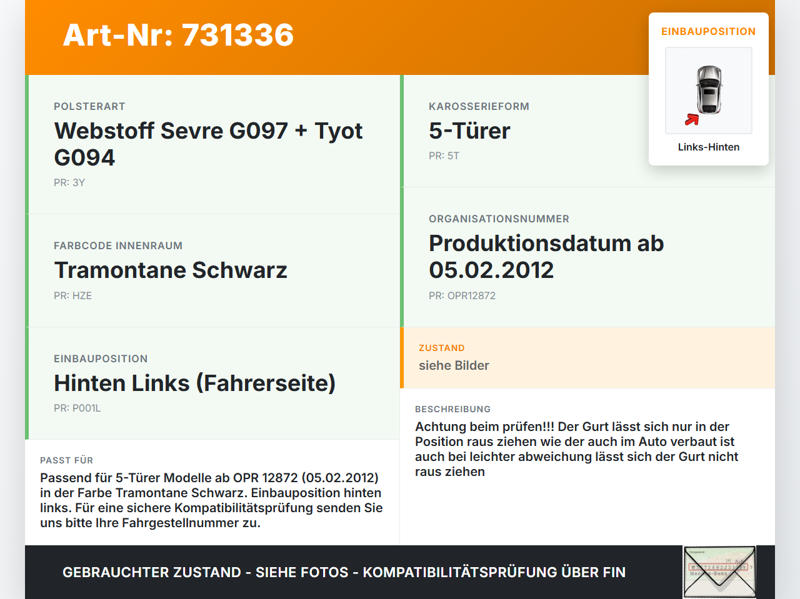The height and width of the screenshot is (599, 800).
Task: Click the PR: HZE color code
Action: pos(72,295)
